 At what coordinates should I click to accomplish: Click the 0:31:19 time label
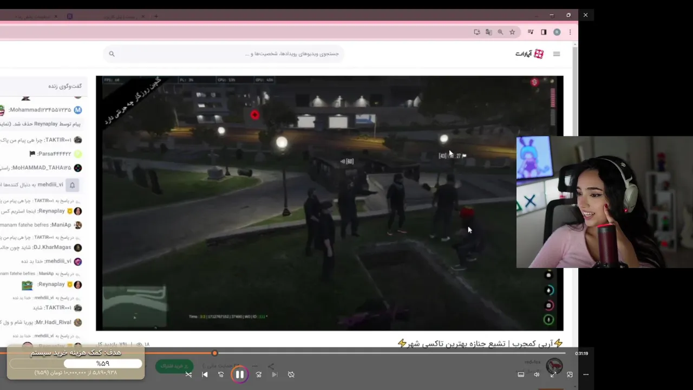581,353
